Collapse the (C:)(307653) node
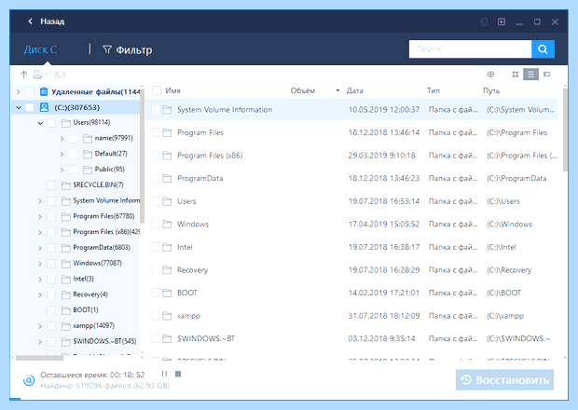 tap(18, 107)
